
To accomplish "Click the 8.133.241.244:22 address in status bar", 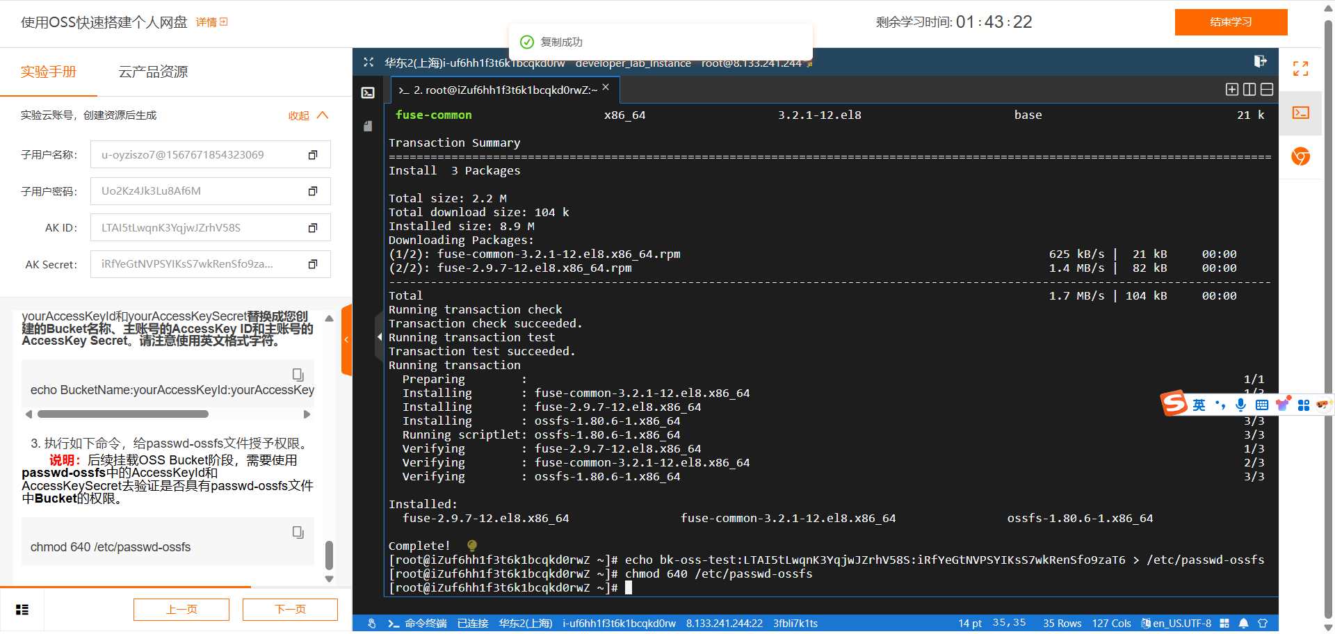I will tap(725, 624).
